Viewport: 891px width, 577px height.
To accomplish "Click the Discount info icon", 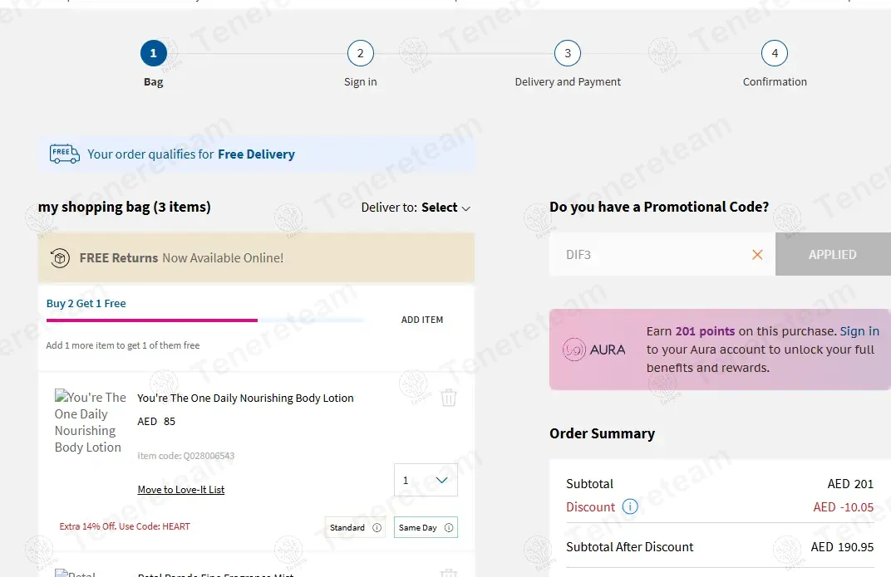I will [x=630, y=506].
